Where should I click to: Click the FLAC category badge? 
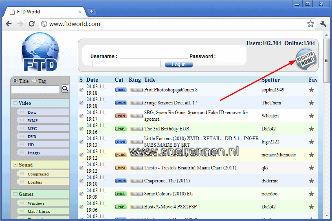click(121, 155)
